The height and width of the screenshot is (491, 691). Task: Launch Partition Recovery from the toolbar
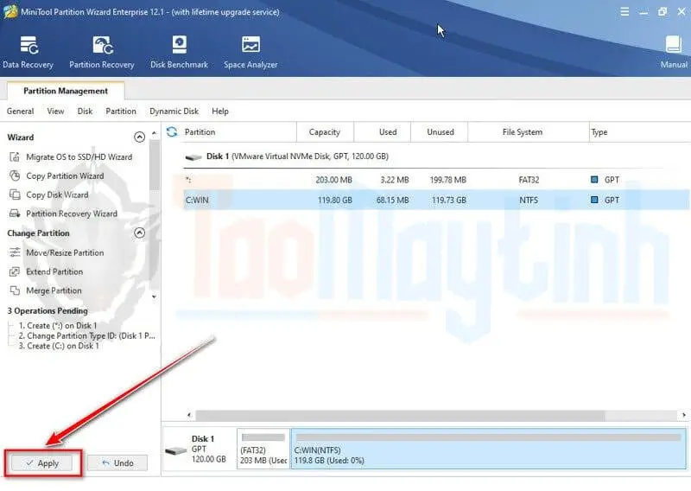102,52
